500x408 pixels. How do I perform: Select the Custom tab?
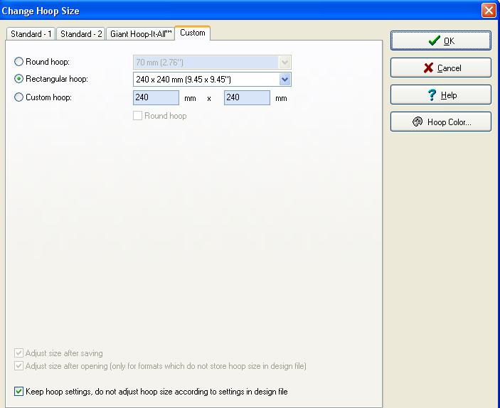tap(193, 33)
